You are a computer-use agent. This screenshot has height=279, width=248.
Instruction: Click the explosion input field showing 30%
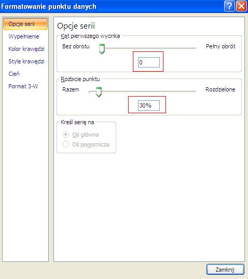pos(149,105)
